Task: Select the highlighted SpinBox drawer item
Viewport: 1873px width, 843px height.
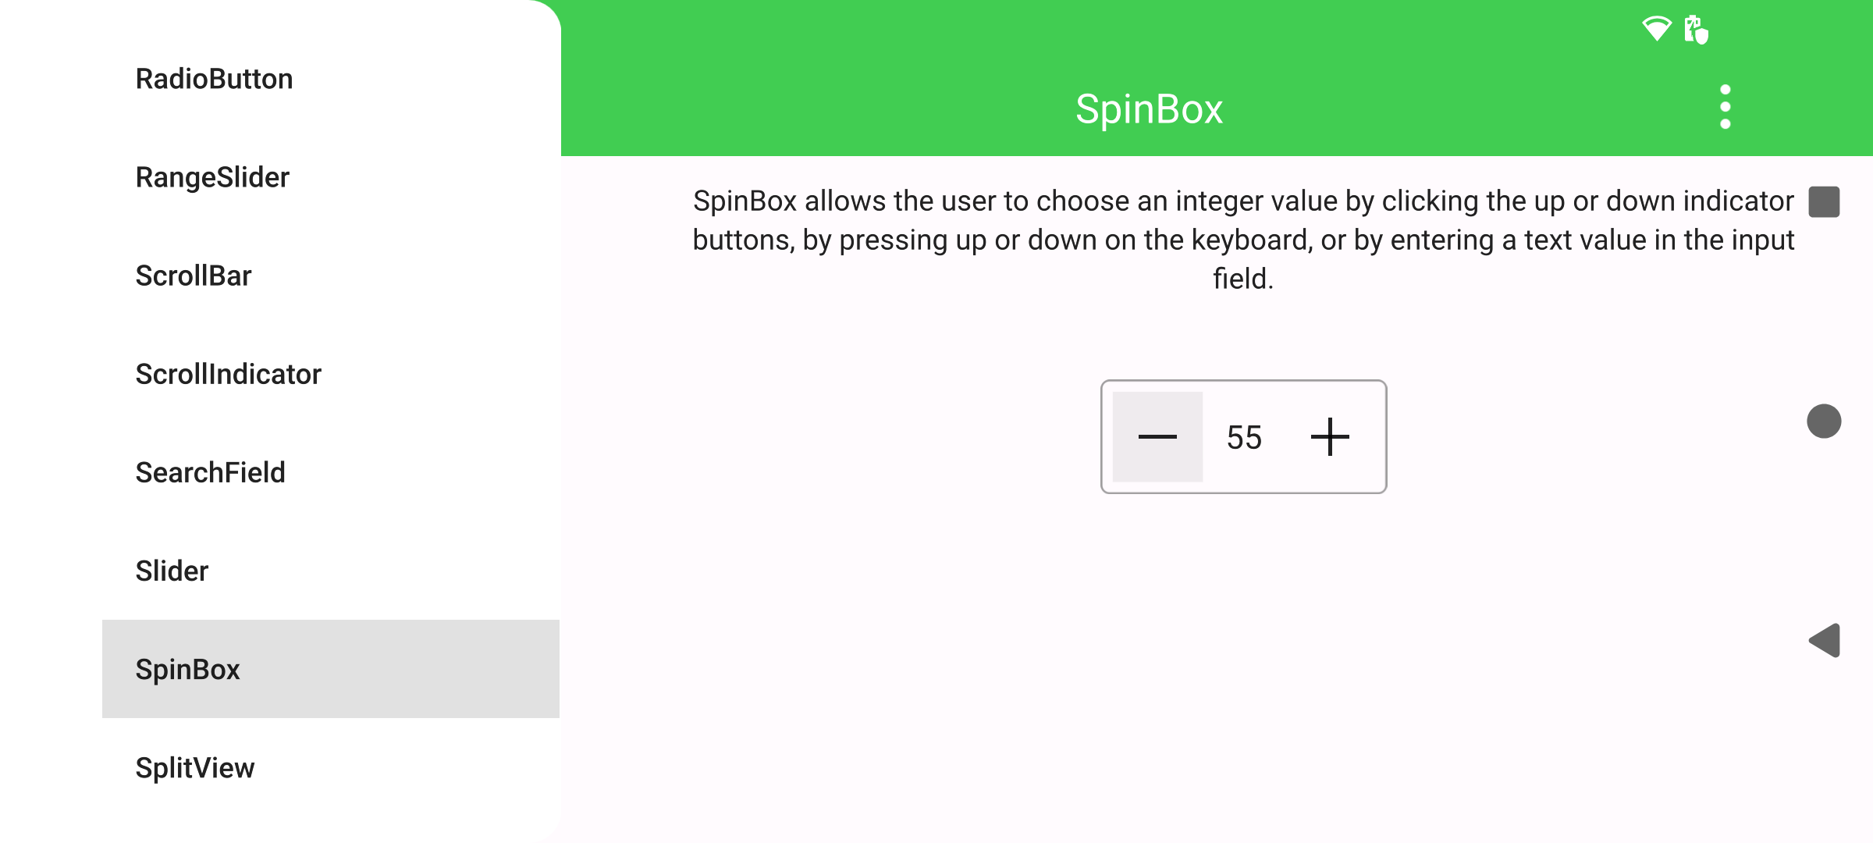Action: [187, 669]
